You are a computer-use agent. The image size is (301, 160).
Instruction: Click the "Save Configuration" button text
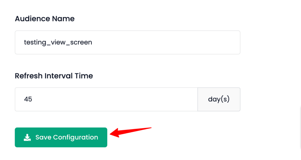(x=67, y=137)
